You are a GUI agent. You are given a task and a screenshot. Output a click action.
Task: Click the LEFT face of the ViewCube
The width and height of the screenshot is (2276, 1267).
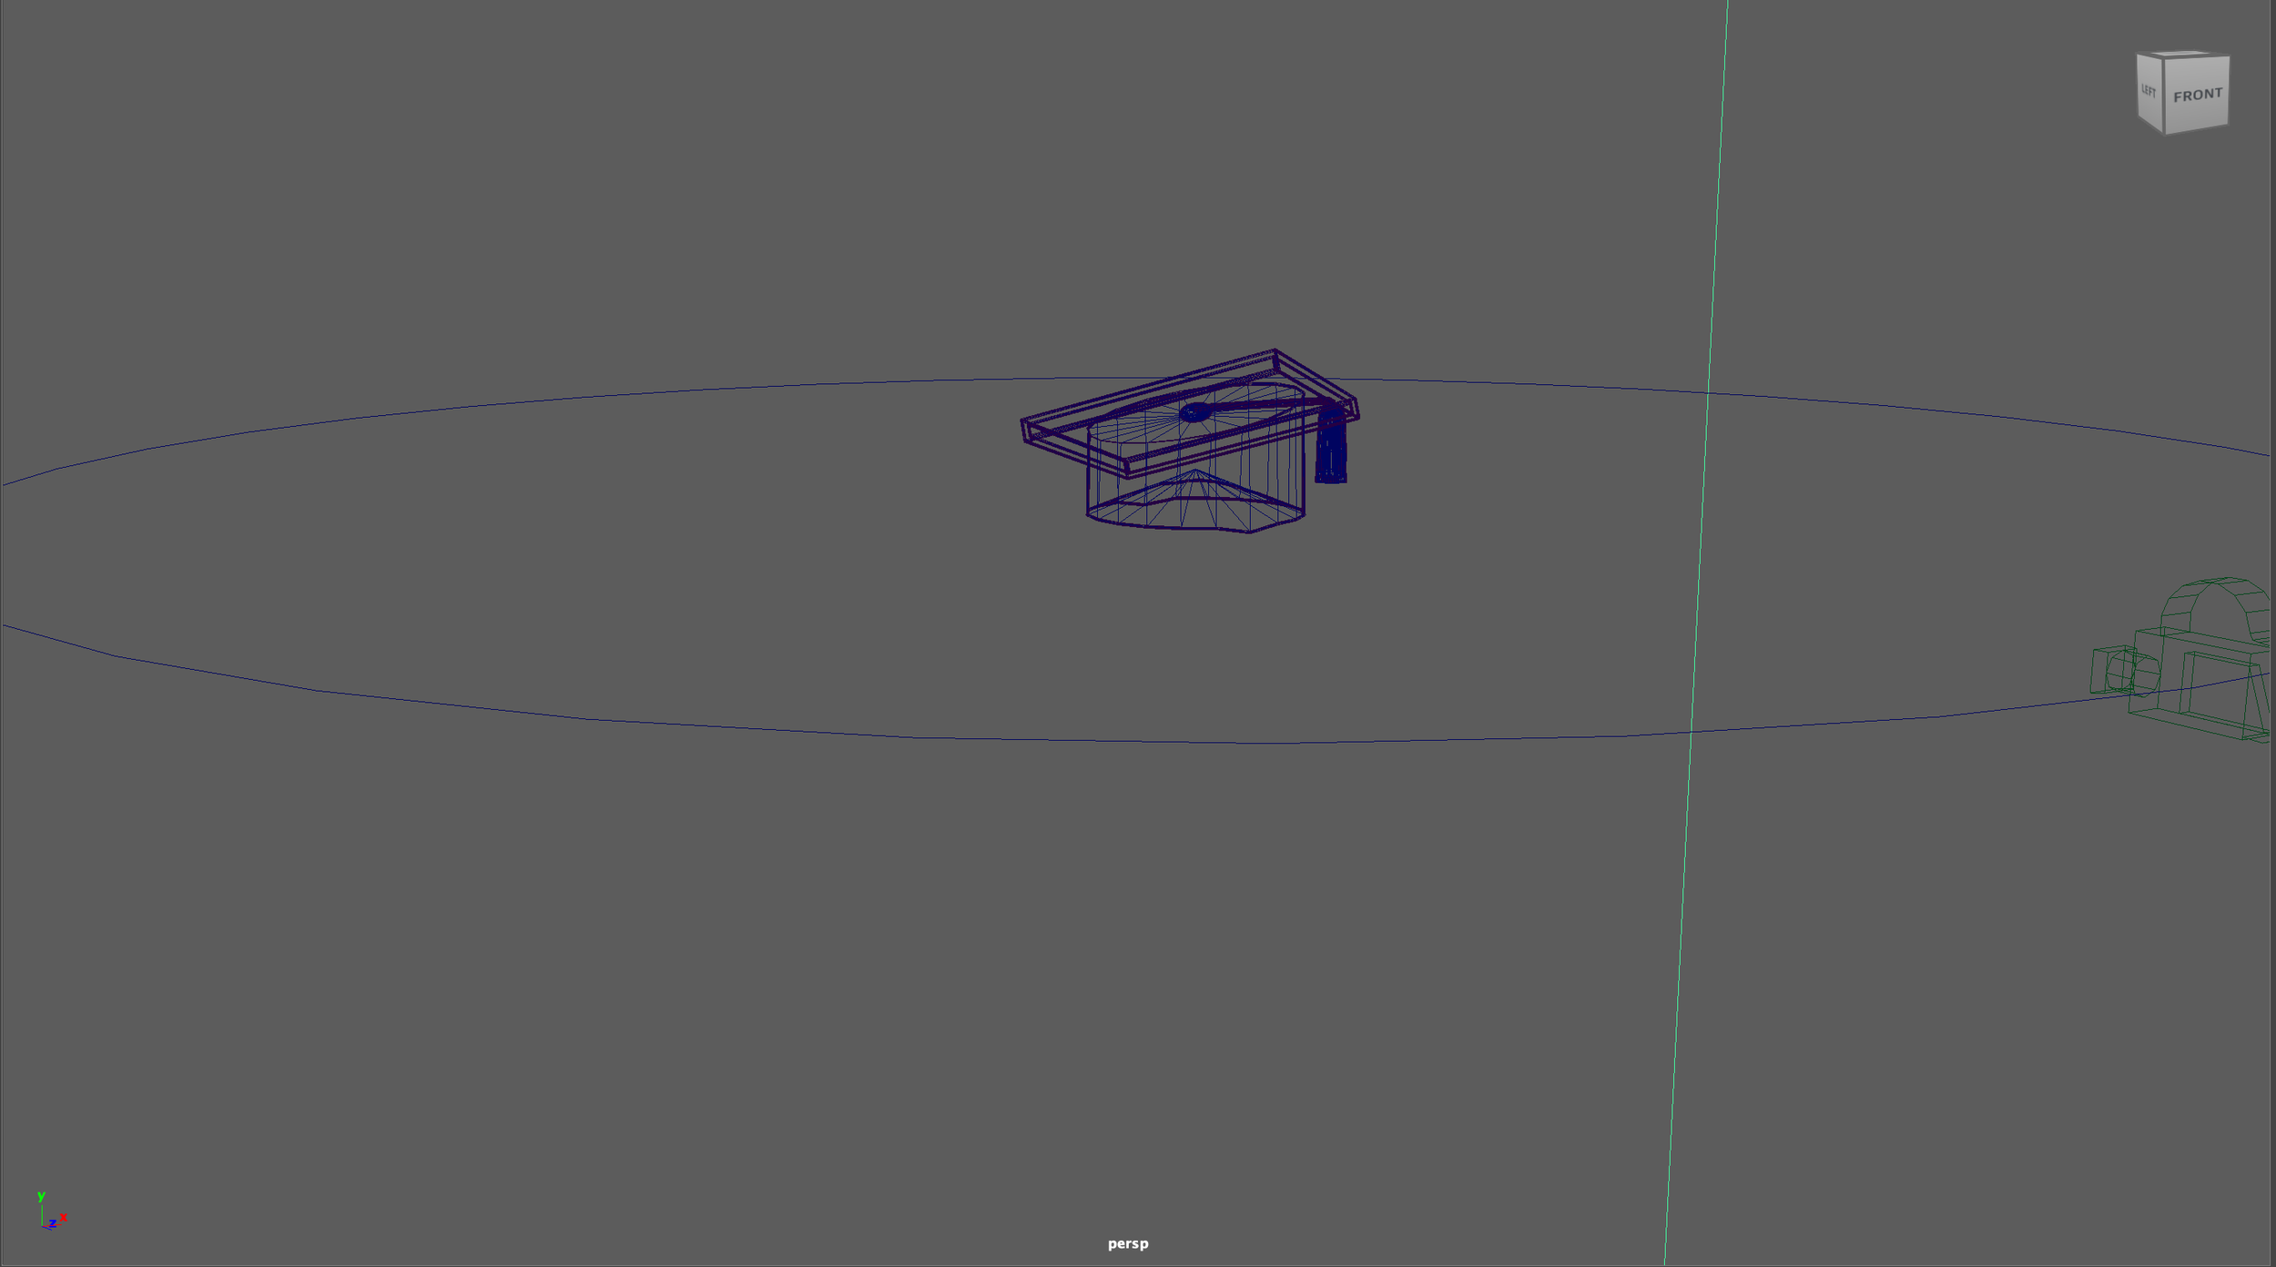(2149, 91)
